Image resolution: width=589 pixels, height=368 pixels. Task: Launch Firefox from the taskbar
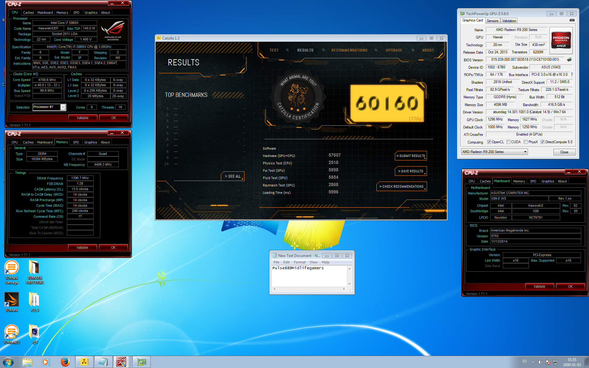(x=65, y=362)
